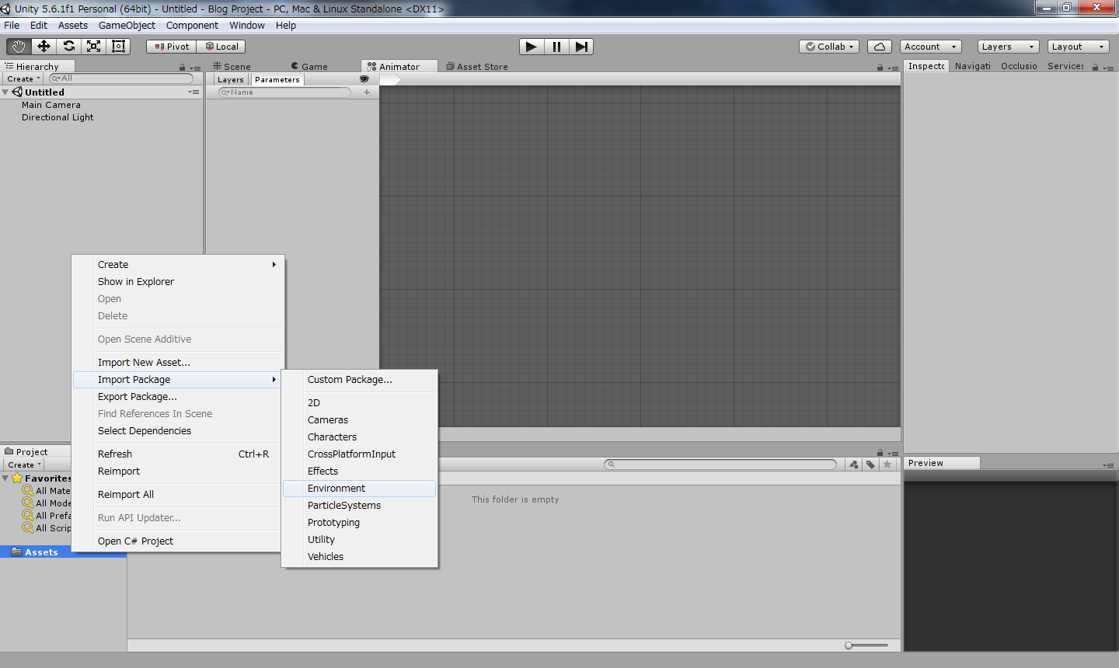Click the Step frame button

point(581,47)
